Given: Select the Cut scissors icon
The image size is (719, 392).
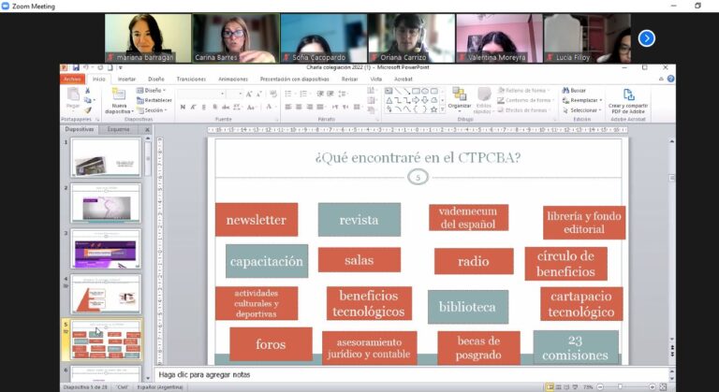Looking at the screenshot, I should click(x=88, y=91).
